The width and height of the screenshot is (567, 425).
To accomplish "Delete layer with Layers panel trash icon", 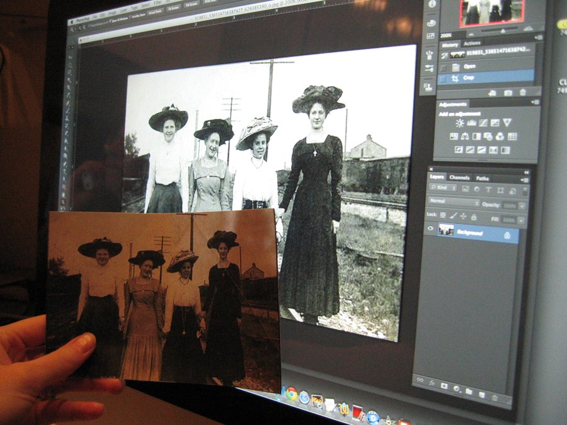I will (x=495, y=398).
